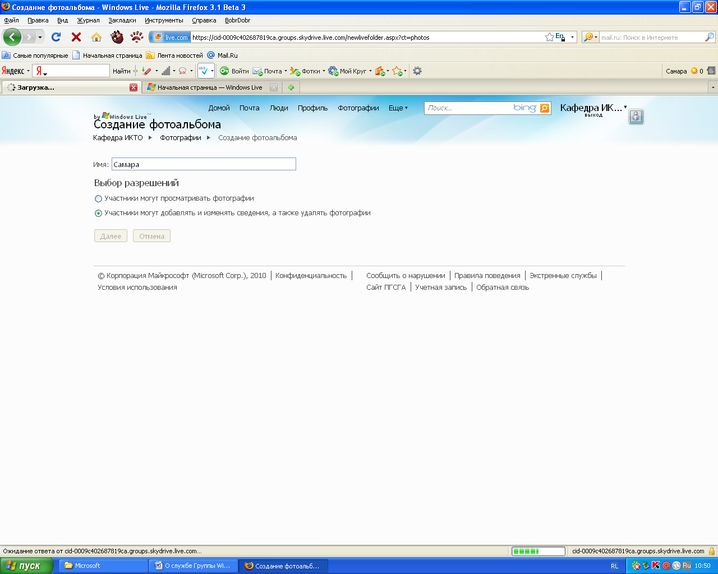The width and height of the screenshot is (718, 574).
Task: Click the paw print toolbar icon
Action: [137, 37]
